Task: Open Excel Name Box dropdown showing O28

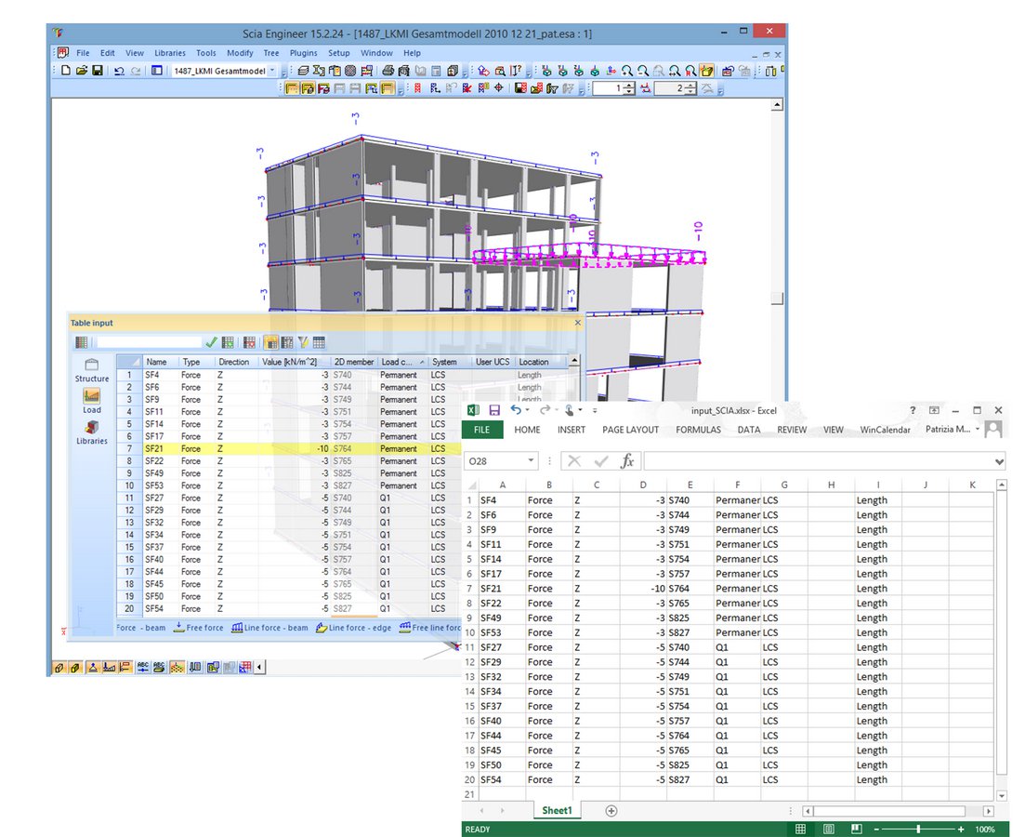Action: tap(531, 460)
